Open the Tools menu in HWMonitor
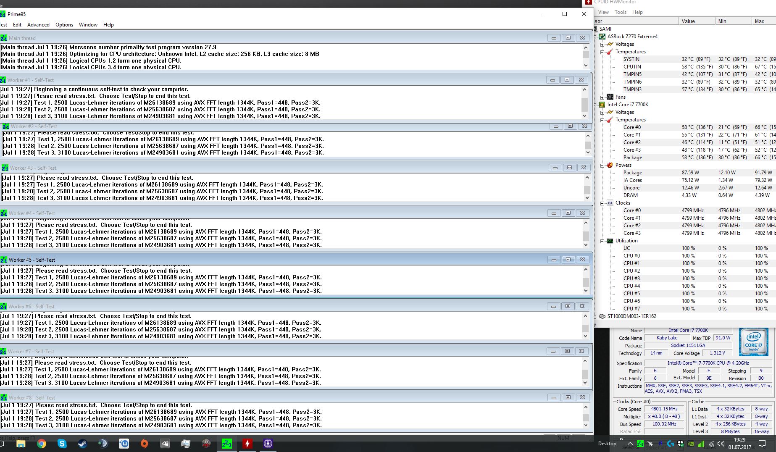This screenshot has width=776, height=452. pos(621,12)
